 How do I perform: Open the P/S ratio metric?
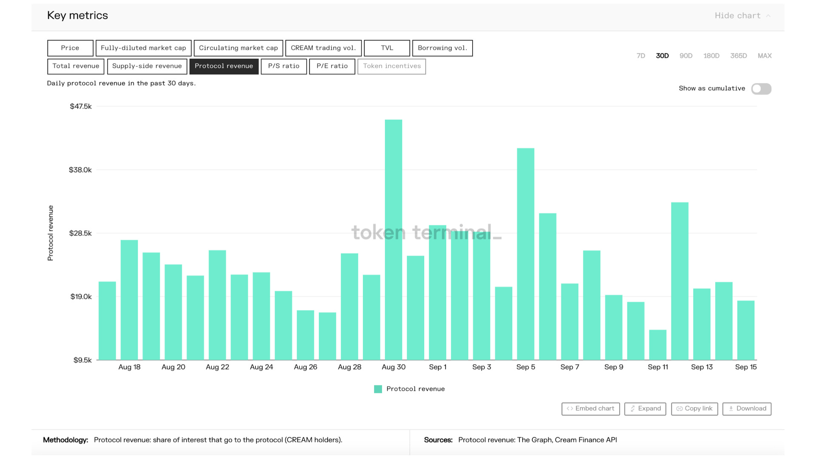click(x=283, y=66)
